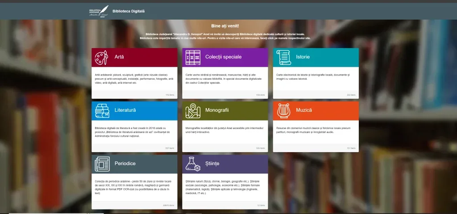Open the Biblioteca Digitală header link
Viewport: 457px width, 214px height.
pyautogui.click(x=129, y=11)
